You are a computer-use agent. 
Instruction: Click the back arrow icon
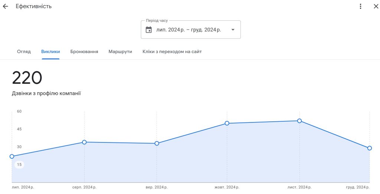(x=6, y=6)
